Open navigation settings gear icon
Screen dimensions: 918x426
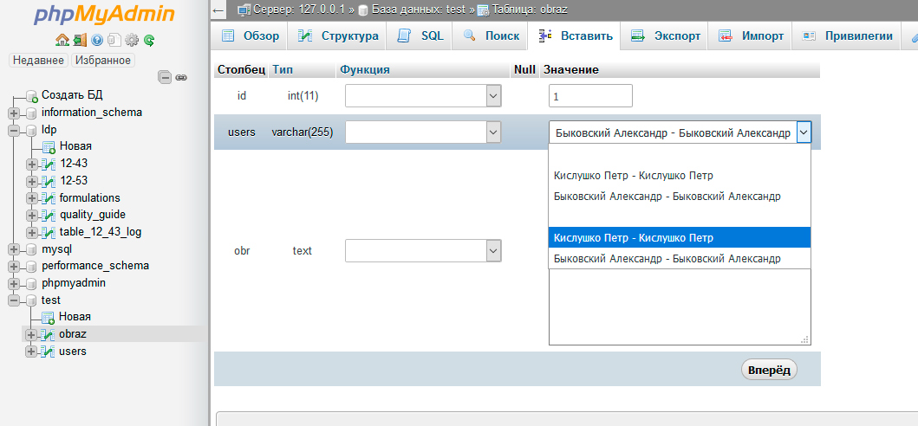[x=132, y=40]
